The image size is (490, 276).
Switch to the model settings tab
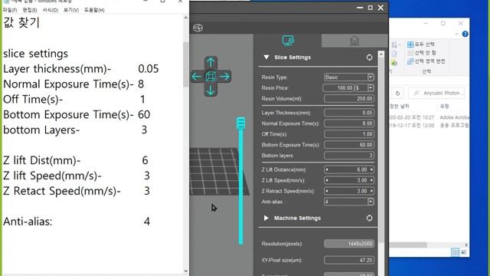click(354, 41)
